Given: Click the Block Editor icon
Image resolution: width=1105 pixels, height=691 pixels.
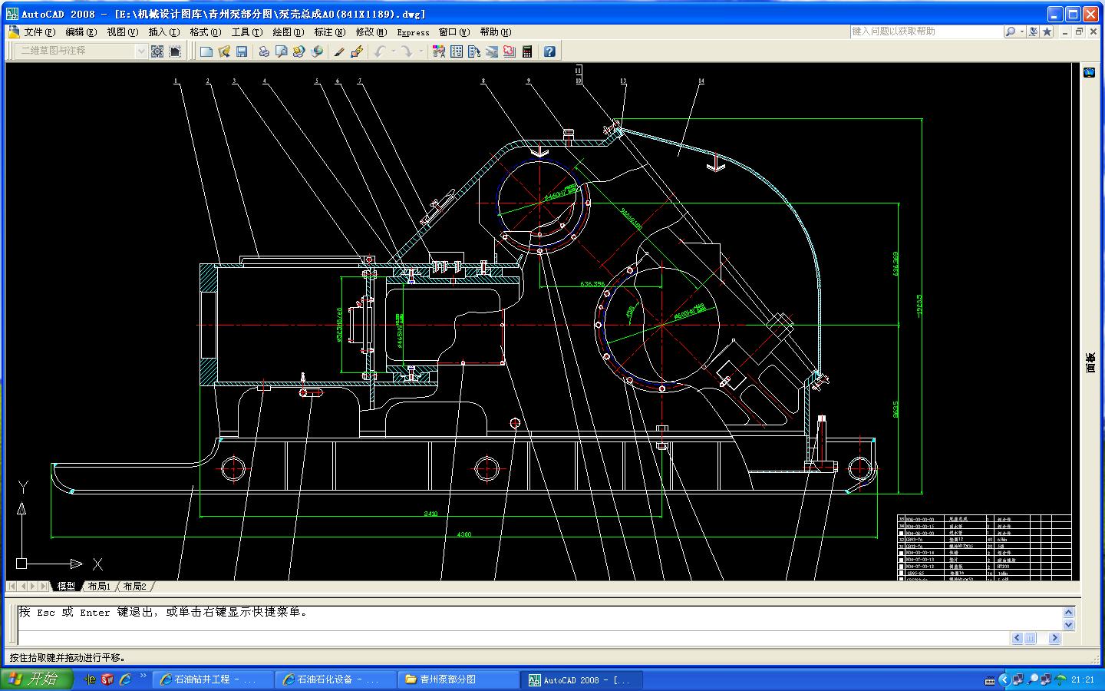Looking at the screenshot, I should tap(356, 51).
